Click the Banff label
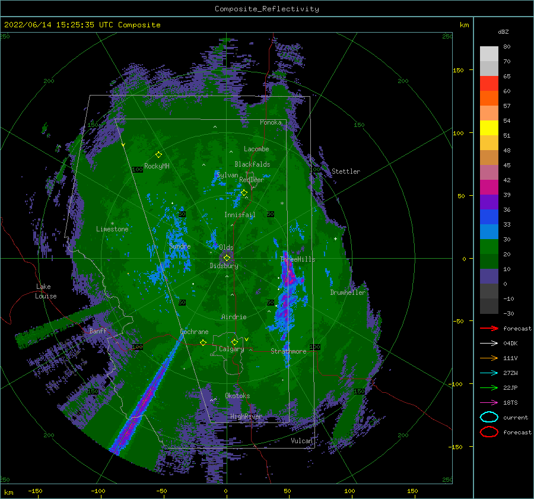 pyautogui.click(x=98, y=330)
